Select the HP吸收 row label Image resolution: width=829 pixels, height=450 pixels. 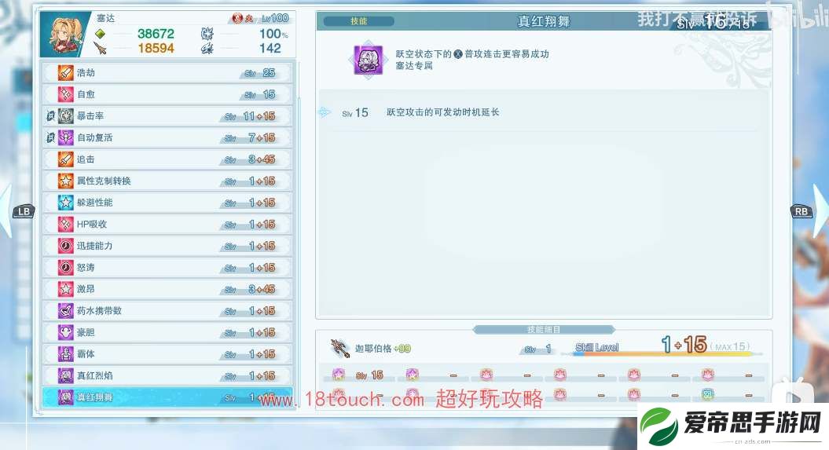coord(92,224)
